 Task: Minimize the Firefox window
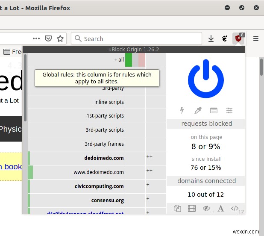tap(227, 8)
